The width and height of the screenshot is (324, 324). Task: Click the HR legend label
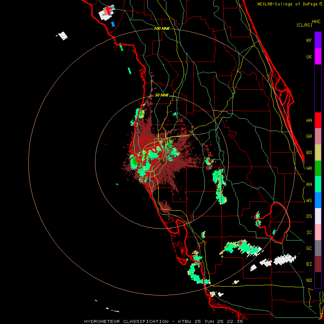309,168
